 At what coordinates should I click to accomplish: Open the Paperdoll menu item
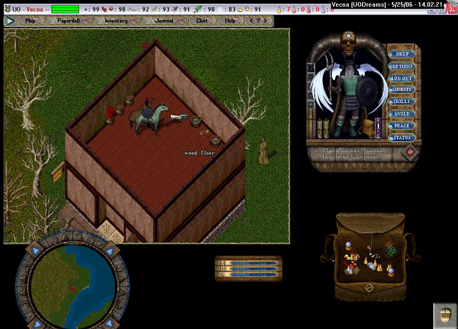68,21
